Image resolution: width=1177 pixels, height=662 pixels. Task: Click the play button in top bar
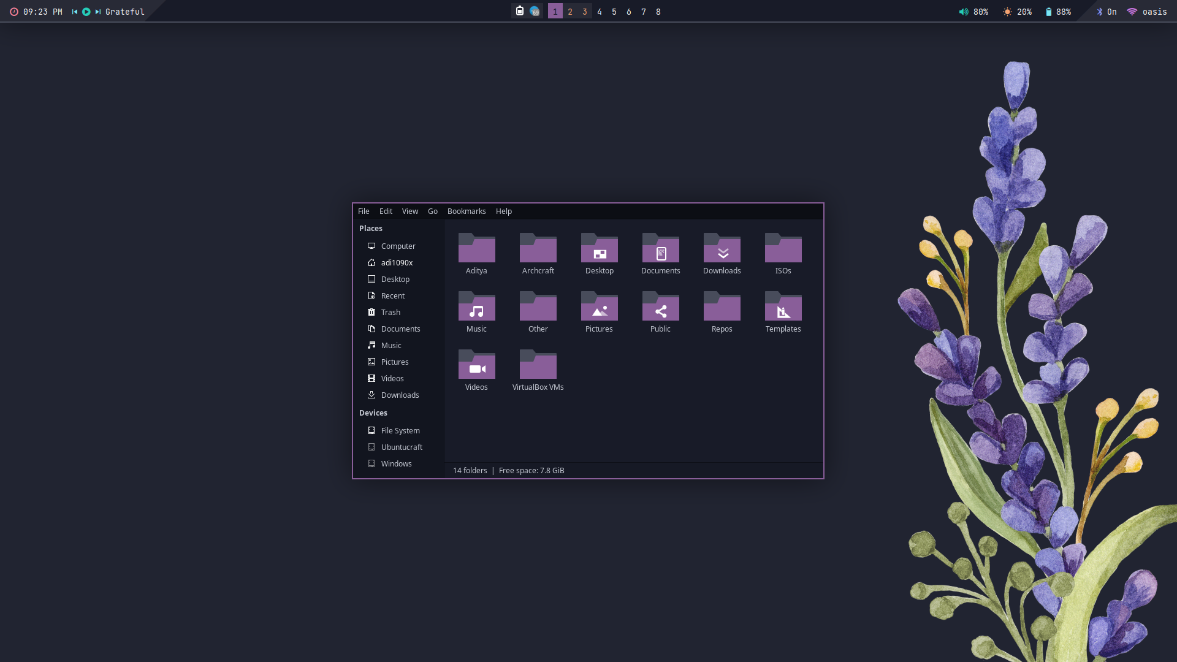pyautogui.click(x=86, y=12)
